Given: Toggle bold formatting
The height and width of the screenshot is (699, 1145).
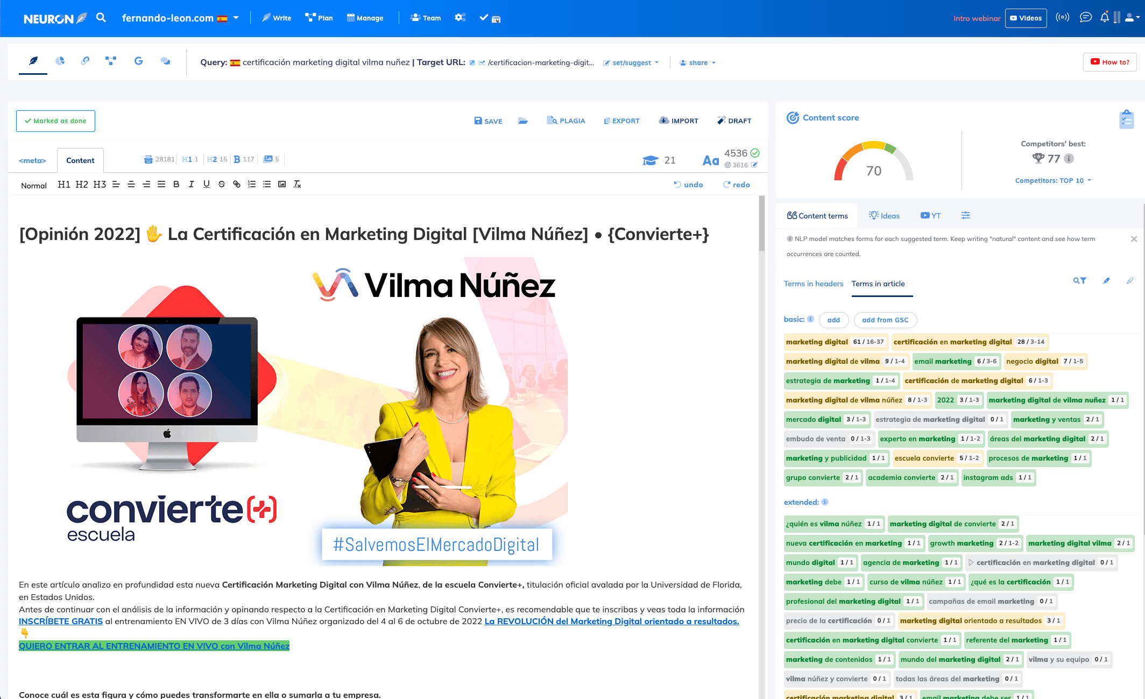Looking at the screenshot, I should [176, 185].
